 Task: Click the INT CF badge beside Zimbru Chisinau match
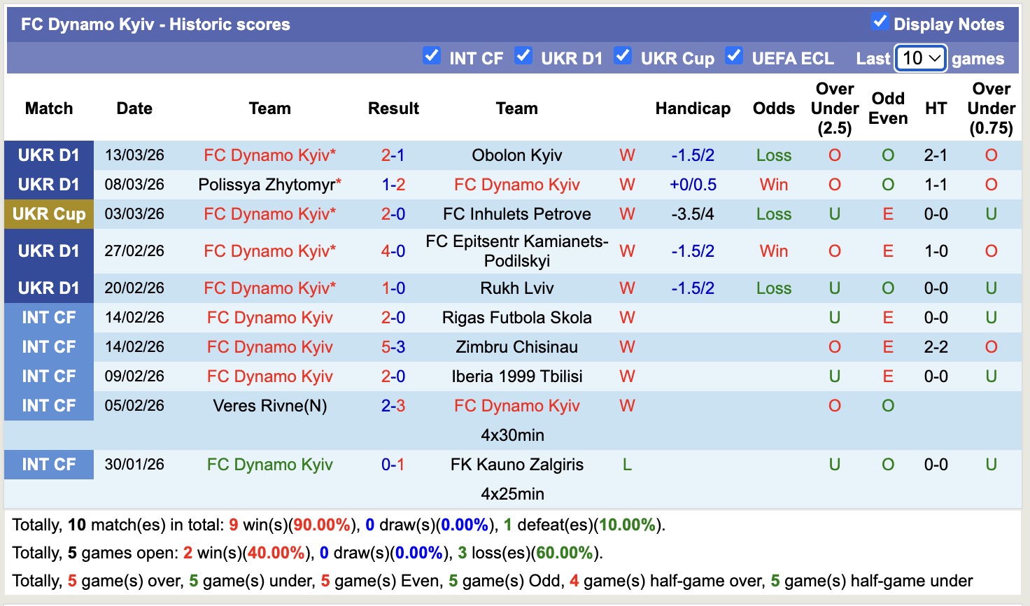coord(49,346)
